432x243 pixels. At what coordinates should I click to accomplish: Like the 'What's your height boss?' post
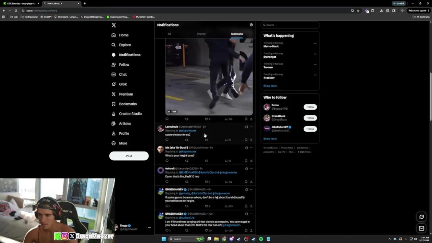206,161
